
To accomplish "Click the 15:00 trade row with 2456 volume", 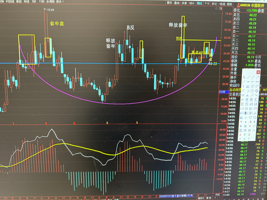I will click(x=245, y=195).
